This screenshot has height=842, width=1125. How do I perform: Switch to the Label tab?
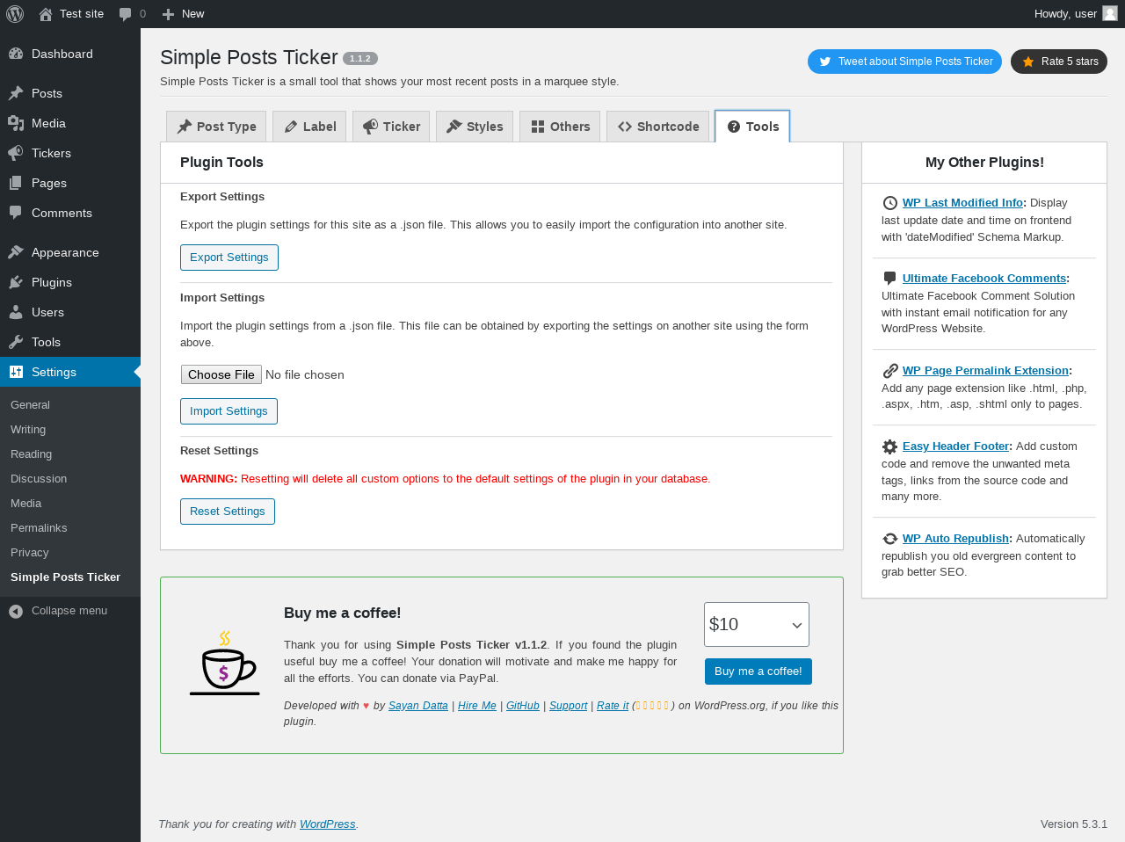tap(309, 127)
